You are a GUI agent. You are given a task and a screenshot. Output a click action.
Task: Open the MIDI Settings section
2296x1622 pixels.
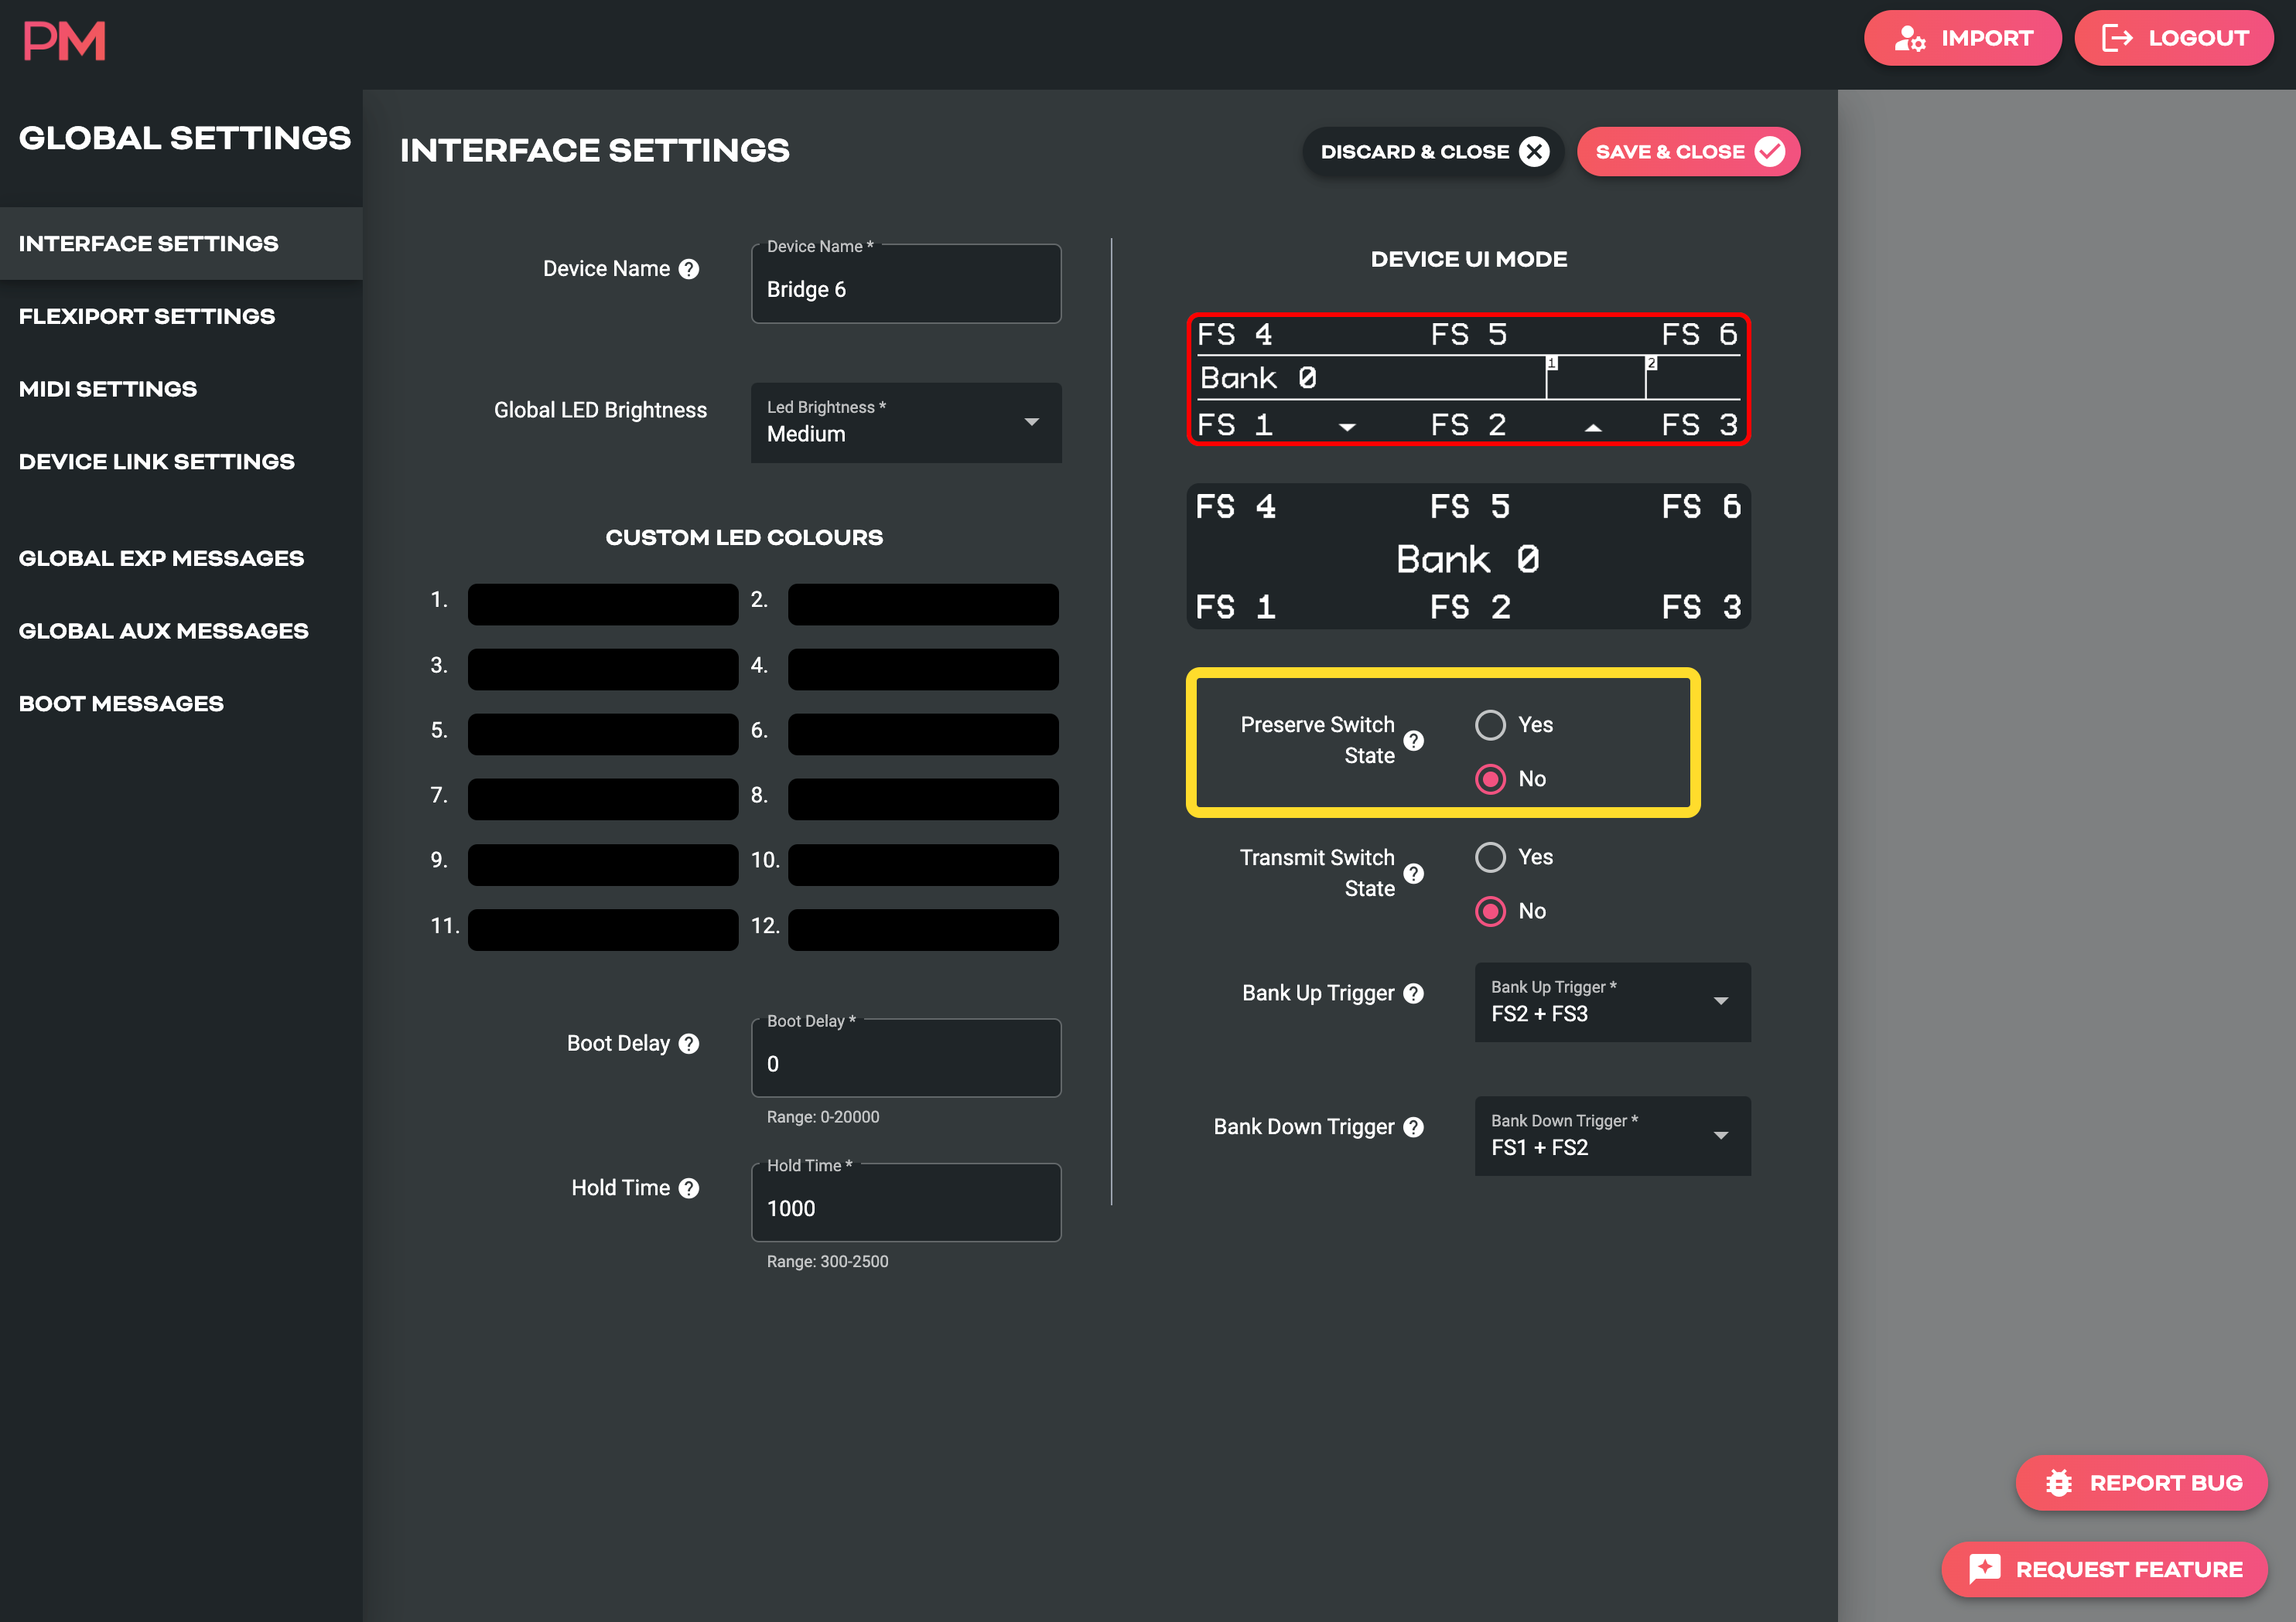(107, 389)
